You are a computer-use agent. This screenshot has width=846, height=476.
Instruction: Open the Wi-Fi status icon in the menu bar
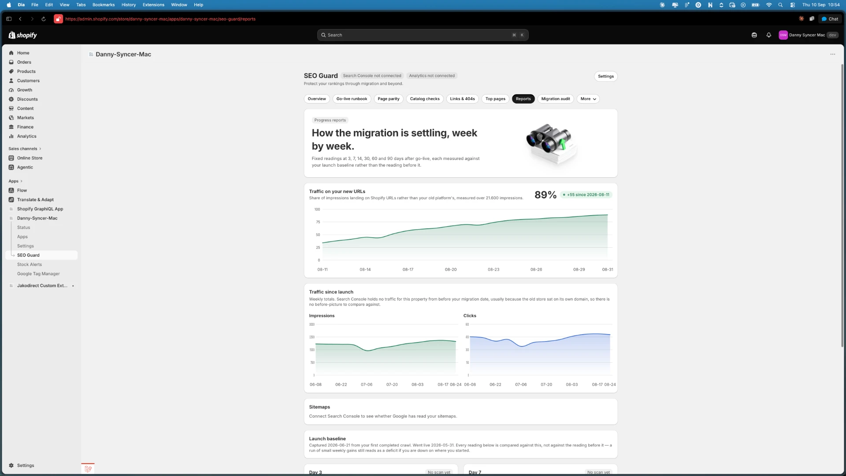pyautogui.click(x=769, y=5)
